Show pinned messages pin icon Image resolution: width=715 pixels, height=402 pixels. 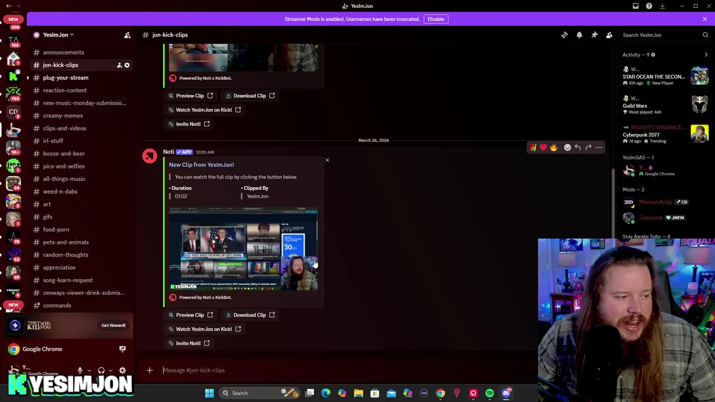tap(594, 35)
